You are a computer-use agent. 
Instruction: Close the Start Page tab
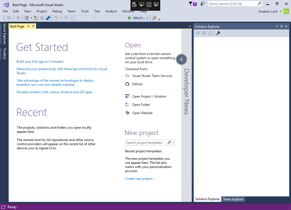(x=33, y=26)
